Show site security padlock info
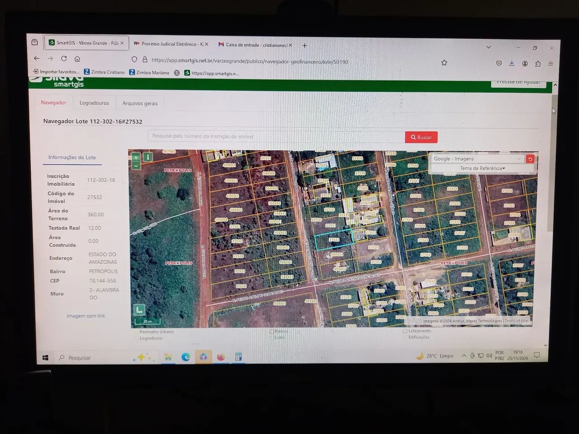Image resolution: width=579 pixels, height=434 pixels. (x=145, y=59)
